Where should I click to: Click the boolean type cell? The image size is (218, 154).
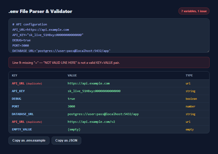pos(191,99)
